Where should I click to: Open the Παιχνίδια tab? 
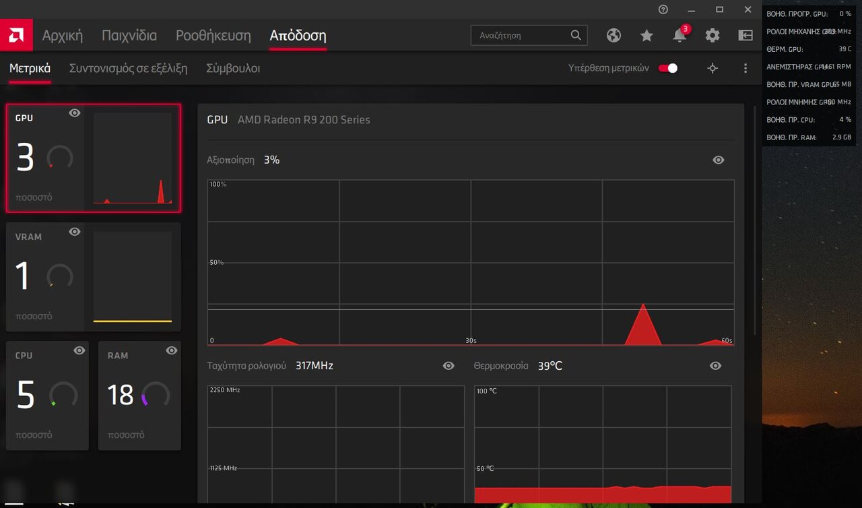[x=129, y=36]
